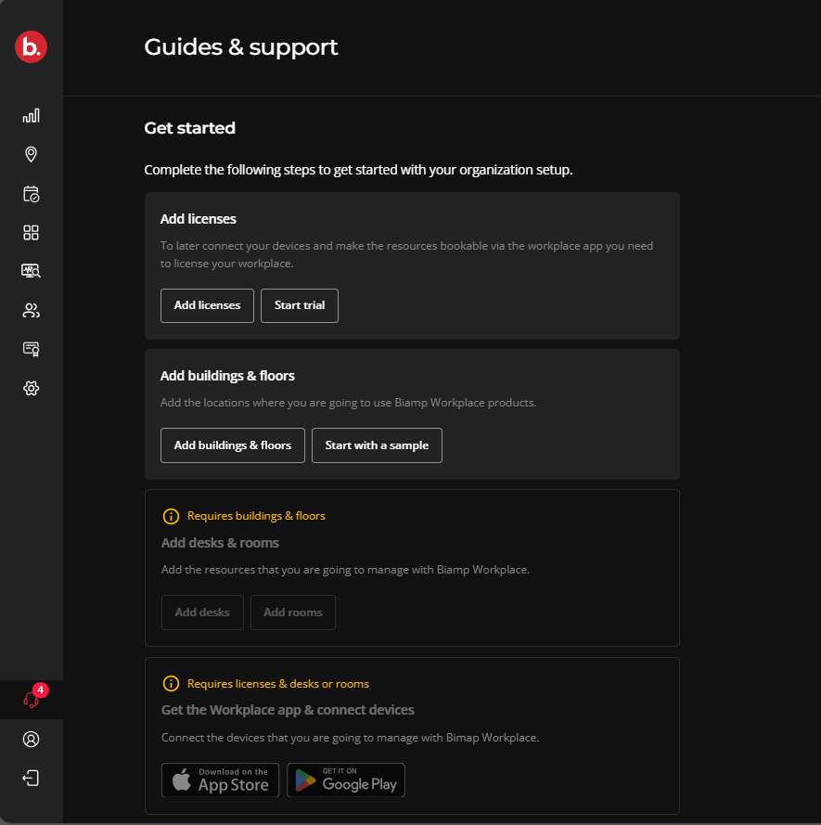Image resolution: width=821 pixels, height=825 pixels.
Task: Select the 'Requires buildings & floors' warning text
Action: point(256,516)
